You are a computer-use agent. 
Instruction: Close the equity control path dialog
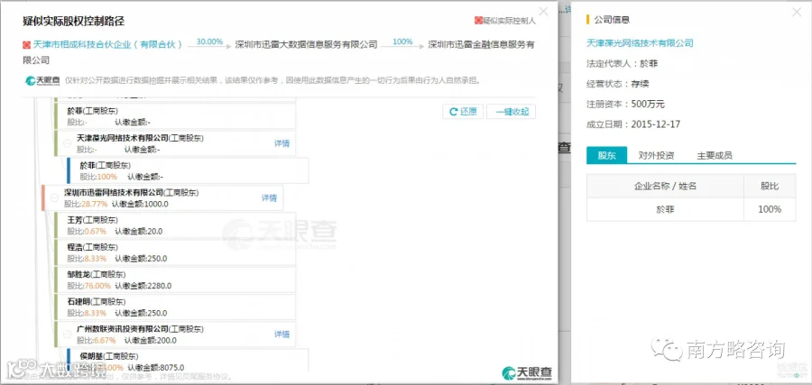tap(543, 12)
